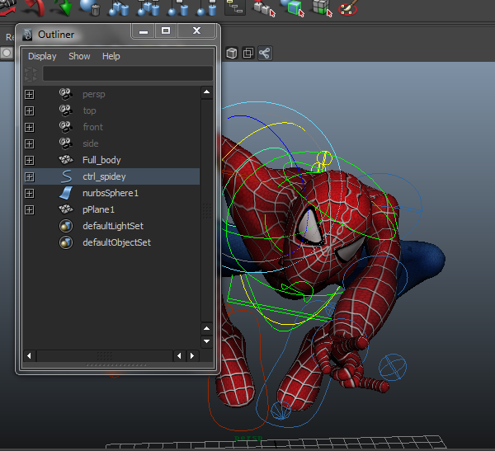
Task: Expand the pPlane1 node
Action: pos(30,209)
